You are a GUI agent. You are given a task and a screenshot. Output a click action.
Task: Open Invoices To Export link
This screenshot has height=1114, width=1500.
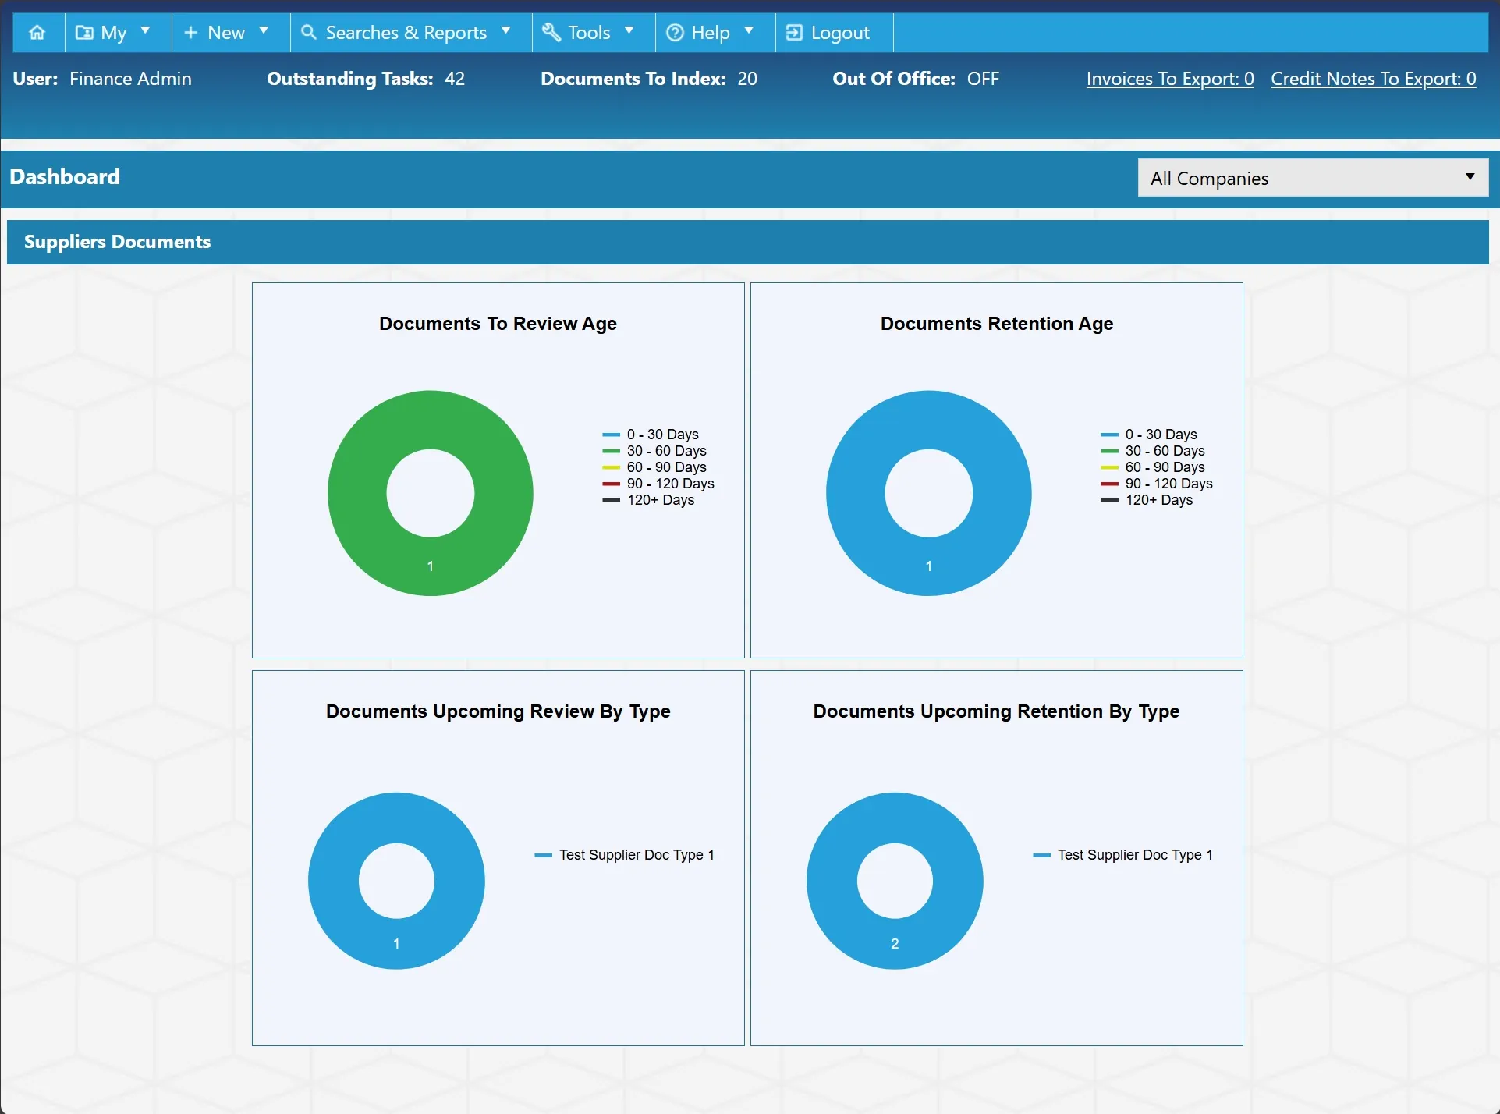(x=1170, y=79)
